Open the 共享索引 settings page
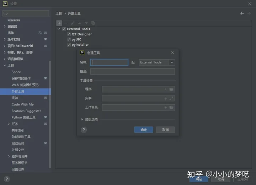Viewport: 256px width, 185px height. coord(18,130)
